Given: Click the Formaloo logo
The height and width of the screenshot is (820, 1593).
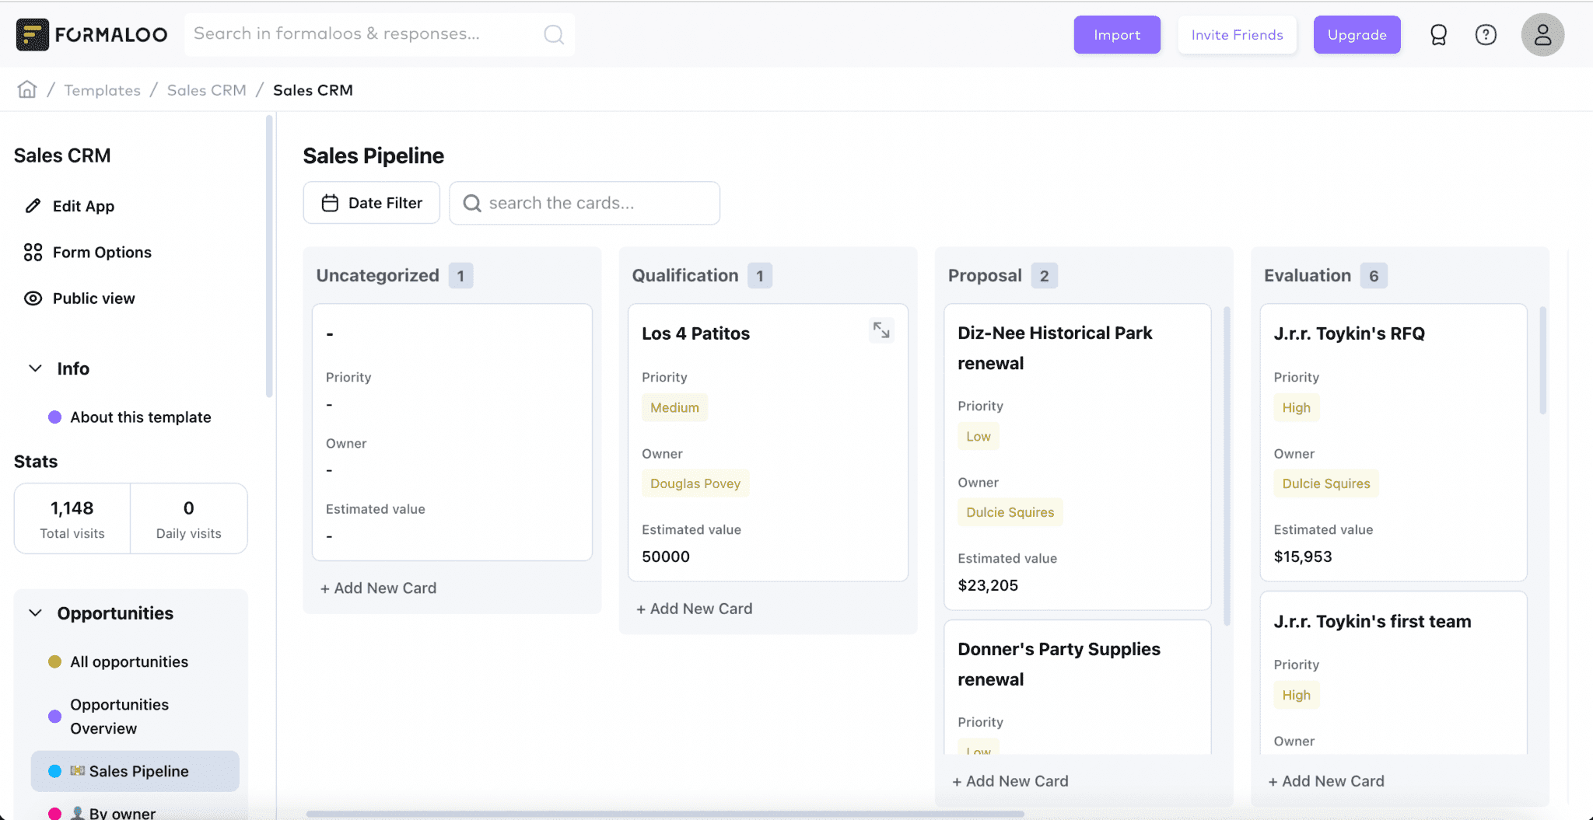Looking at the screenshot, I should pyautogui.click(x=92, y=34).
